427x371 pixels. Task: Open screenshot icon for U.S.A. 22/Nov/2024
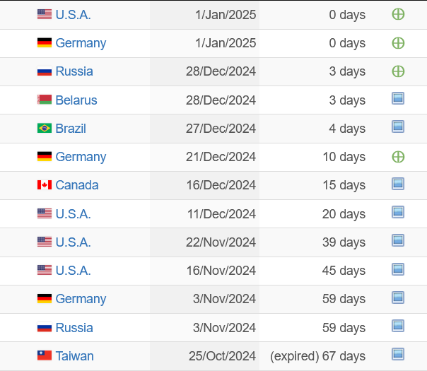(398, 240)
